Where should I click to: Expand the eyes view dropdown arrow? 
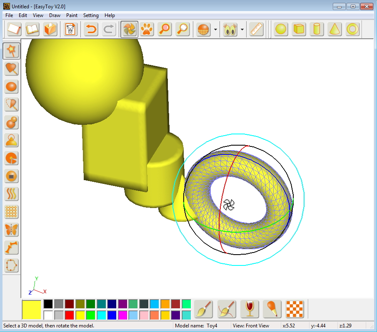[242, 30]
